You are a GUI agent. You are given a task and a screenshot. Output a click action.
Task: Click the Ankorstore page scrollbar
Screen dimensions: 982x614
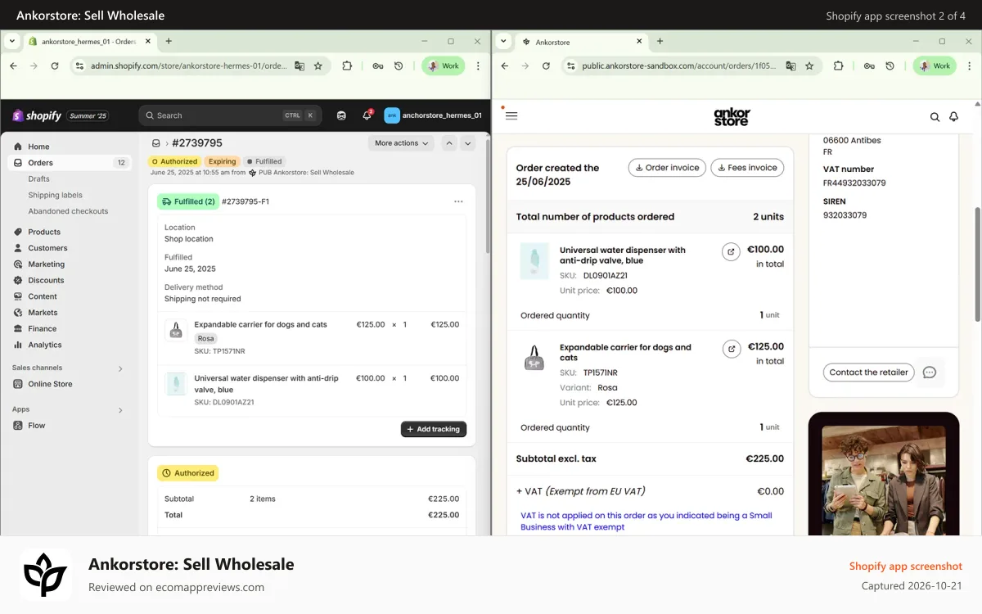point(977,264)
